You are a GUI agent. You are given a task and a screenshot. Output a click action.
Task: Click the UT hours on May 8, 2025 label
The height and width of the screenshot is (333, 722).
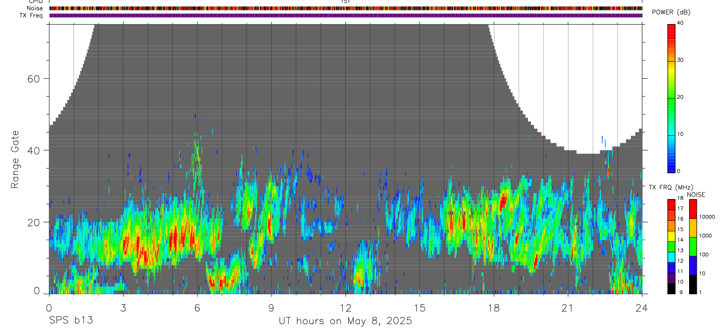click(345, 321)
